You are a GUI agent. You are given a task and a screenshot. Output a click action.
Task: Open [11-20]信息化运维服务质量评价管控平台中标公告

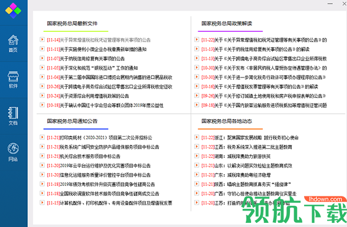pyautogui.click(x=99, y=175)
